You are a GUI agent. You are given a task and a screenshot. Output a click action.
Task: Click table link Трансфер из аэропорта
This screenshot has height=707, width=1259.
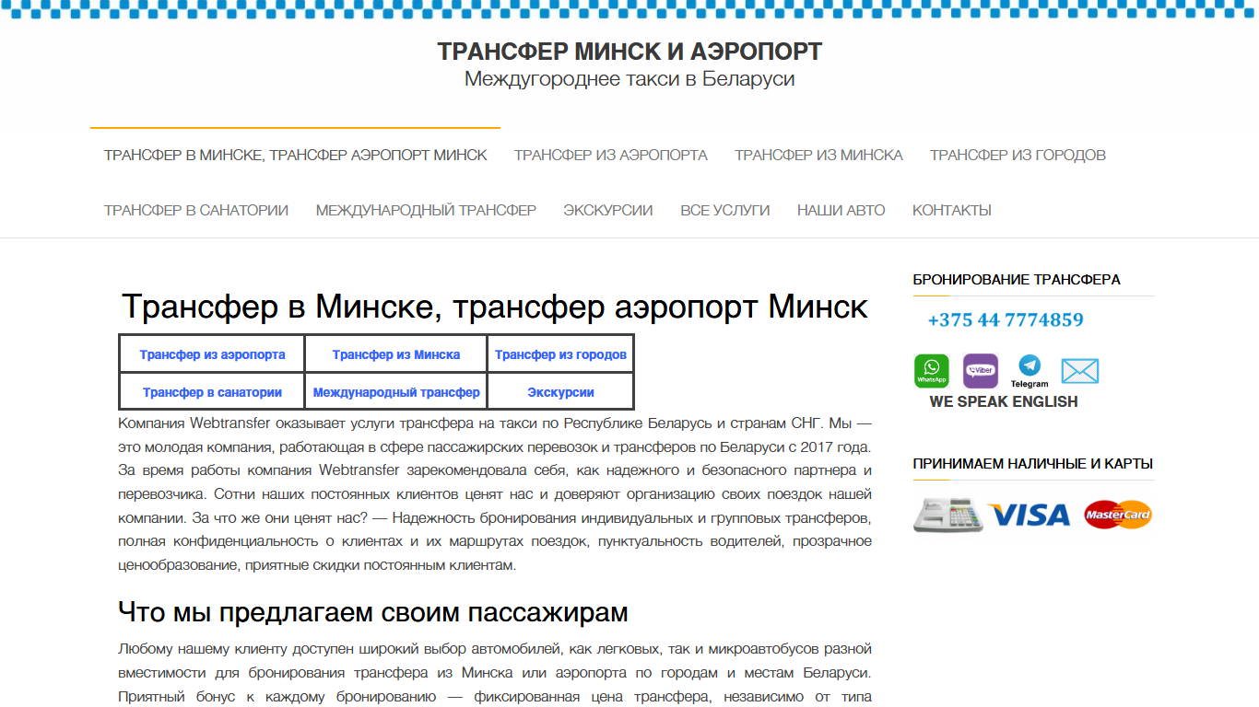tap(212, 354)
